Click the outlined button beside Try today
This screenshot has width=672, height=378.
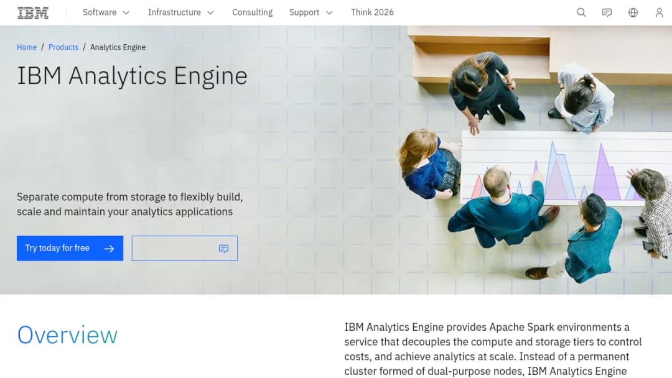[x=185, y=248]
